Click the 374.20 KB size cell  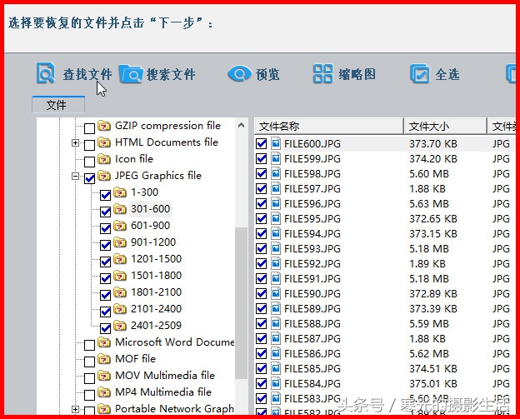point(433,159)
